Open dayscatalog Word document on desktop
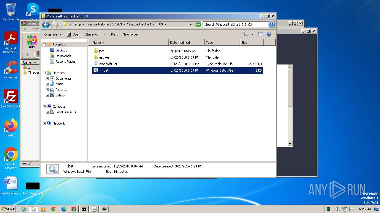 (11, 186)
